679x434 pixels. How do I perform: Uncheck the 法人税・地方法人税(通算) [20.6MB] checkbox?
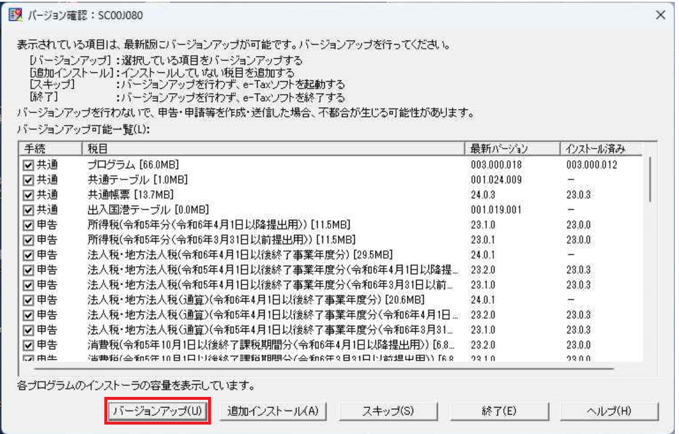click(28, 300)
